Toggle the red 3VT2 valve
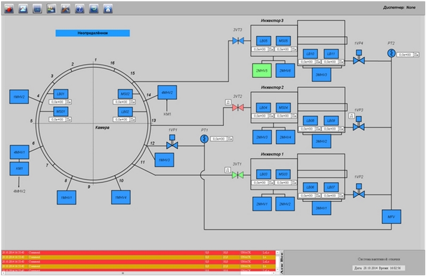 tap(237, 108)
